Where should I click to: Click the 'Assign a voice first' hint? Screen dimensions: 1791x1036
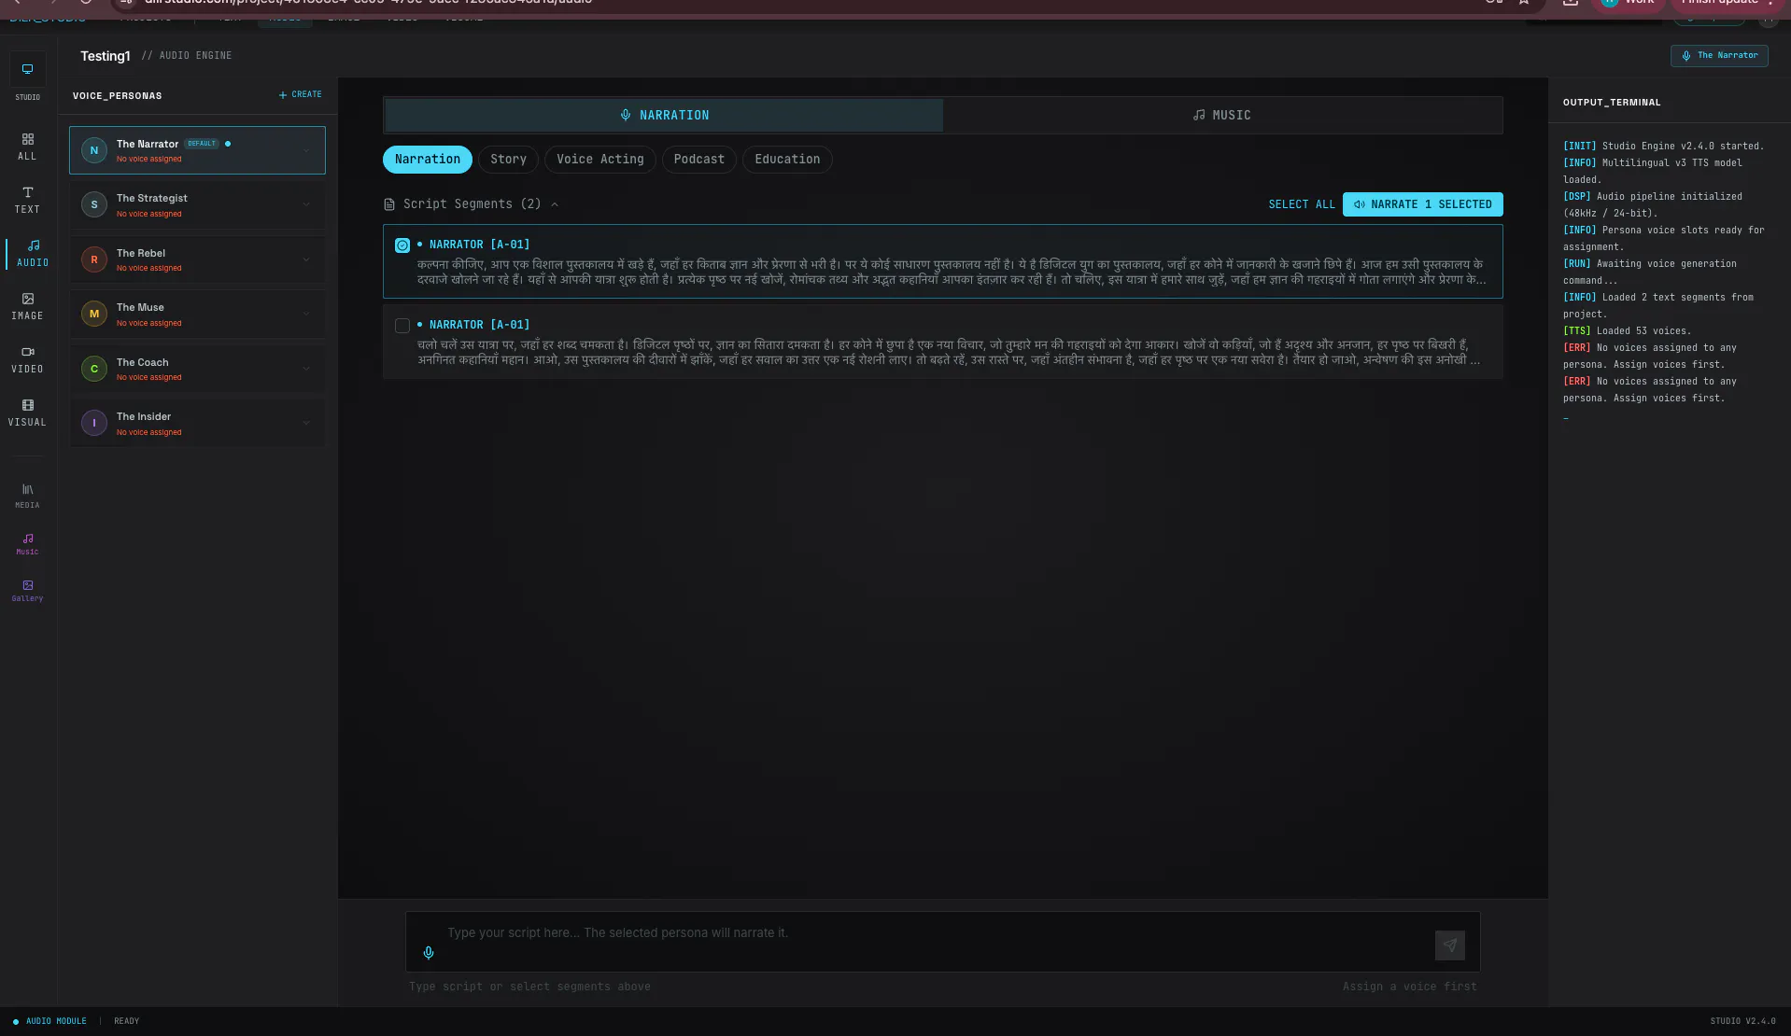[x=1409, y=987]
